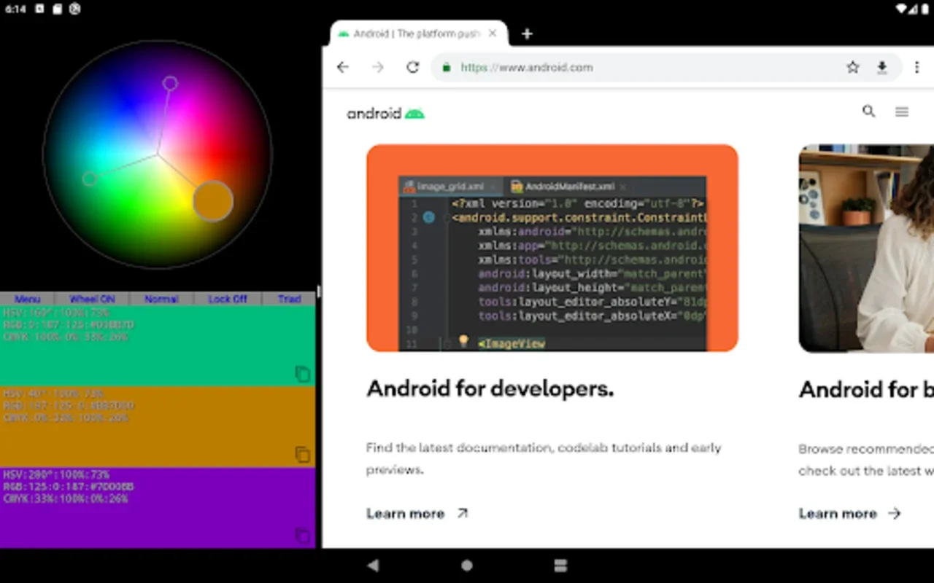Click the android logo in site header
934x583 pixels.
pyautogui.click(x=385, y=113)
